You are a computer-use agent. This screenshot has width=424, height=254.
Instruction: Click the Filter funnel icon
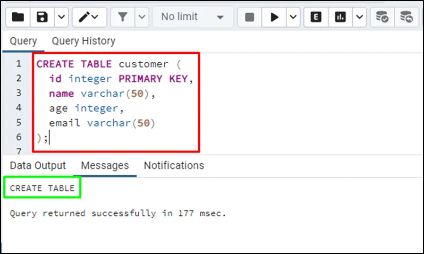[x=123, y=17]
